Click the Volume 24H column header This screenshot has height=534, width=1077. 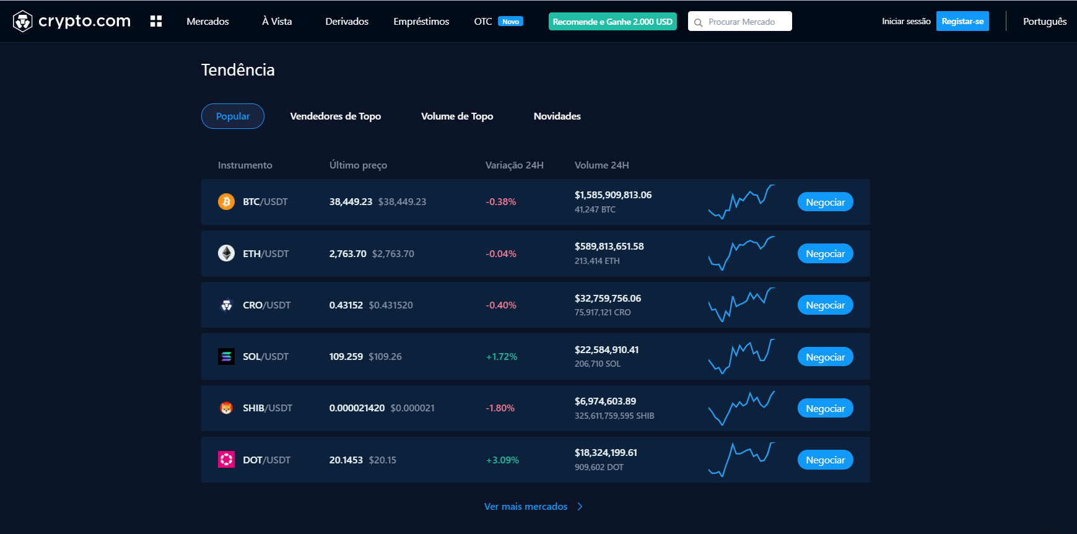(x=601, y=165)
